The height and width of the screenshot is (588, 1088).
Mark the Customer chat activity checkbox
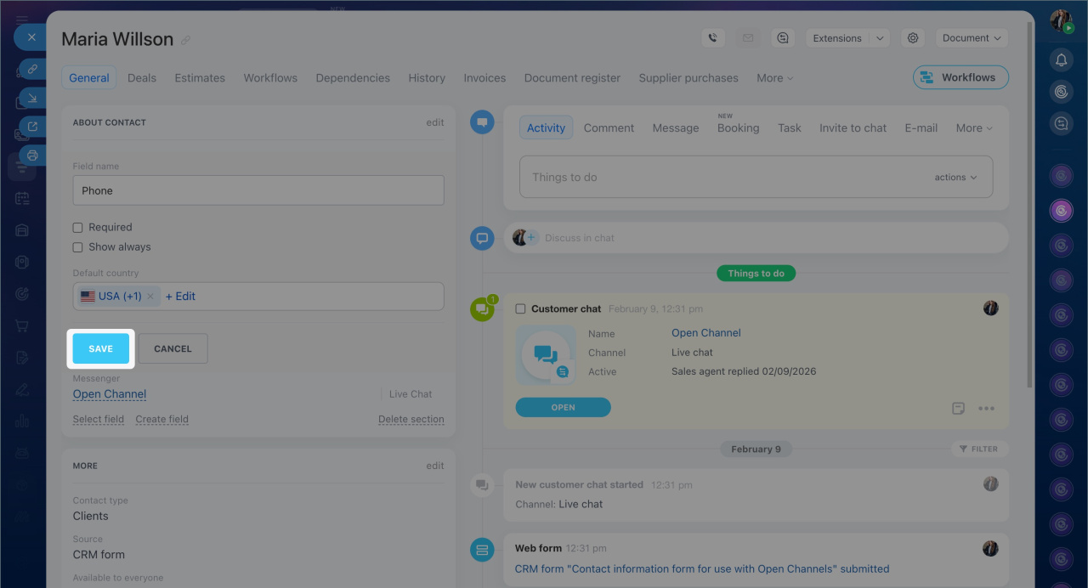tap(521, 309)
